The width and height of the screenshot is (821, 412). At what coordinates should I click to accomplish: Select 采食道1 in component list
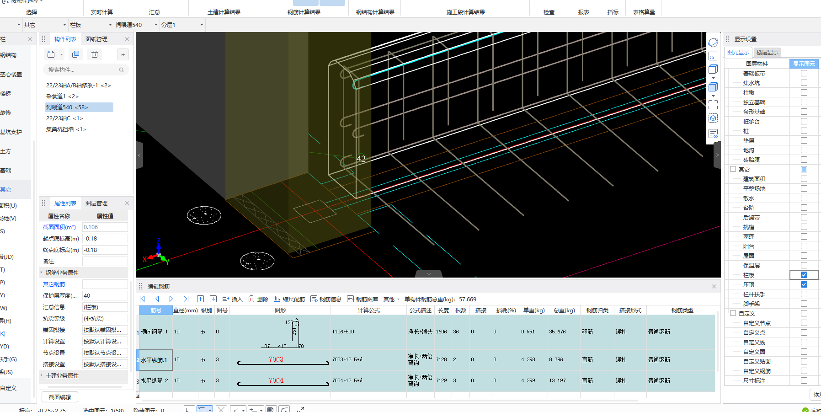tap(62, 96)
